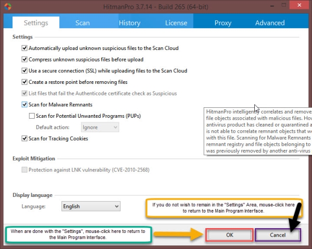Image resolution: width=312 pixels, height=249 pixels.
Task: Click the Exploit Mitigation section heading
Action: point(34,158)
